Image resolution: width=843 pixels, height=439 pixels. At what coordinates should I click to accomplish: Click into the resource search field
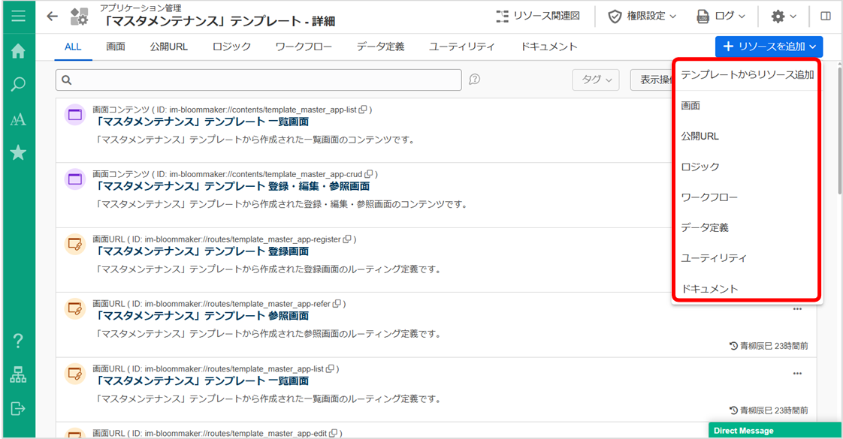click(x=258, y=80)
